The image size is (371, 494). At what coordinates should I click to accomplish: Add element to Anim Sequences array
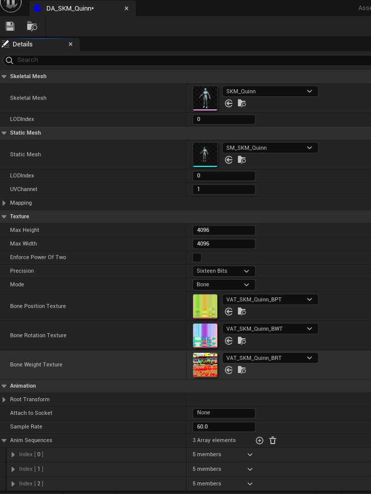[260, 441]
